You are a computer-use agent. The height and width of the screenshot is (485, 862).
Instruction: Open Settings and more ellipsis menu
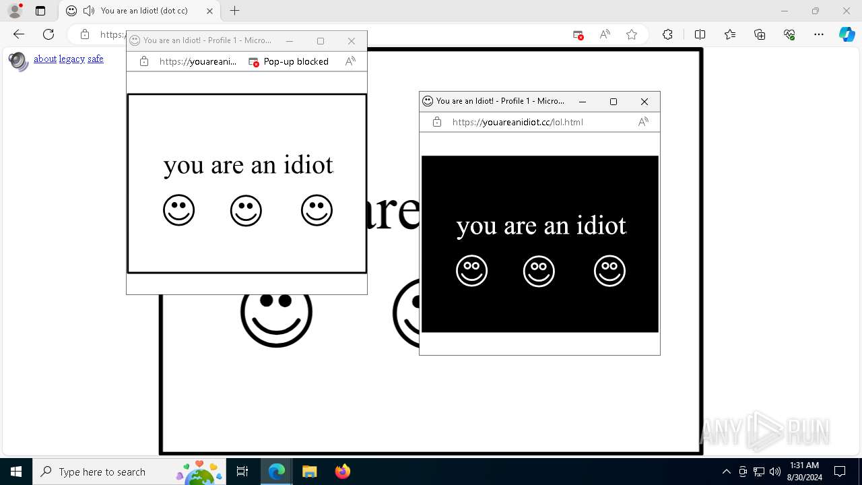(x=819, y=34)
